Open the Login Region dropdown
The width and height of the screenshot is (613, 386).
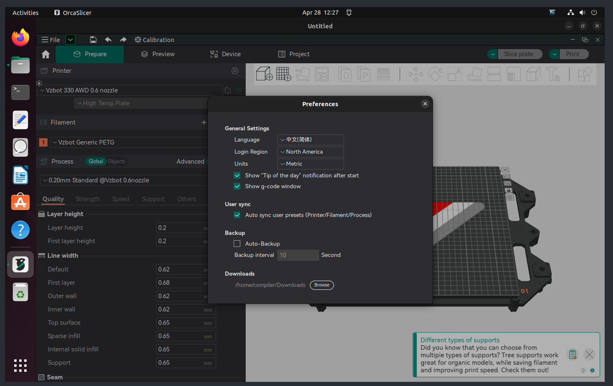(x=310, y=152)
